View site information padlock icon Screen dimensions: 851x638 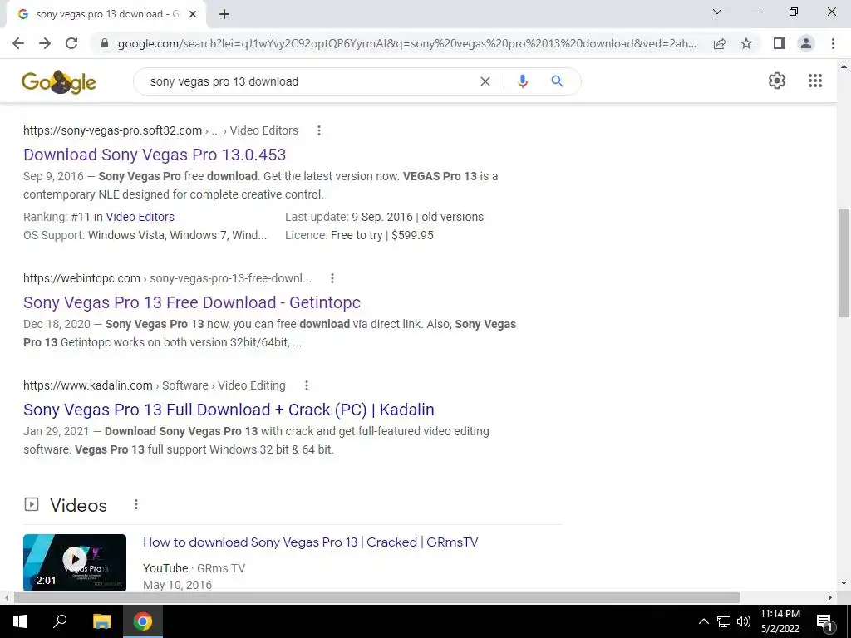tap(105, 43)
